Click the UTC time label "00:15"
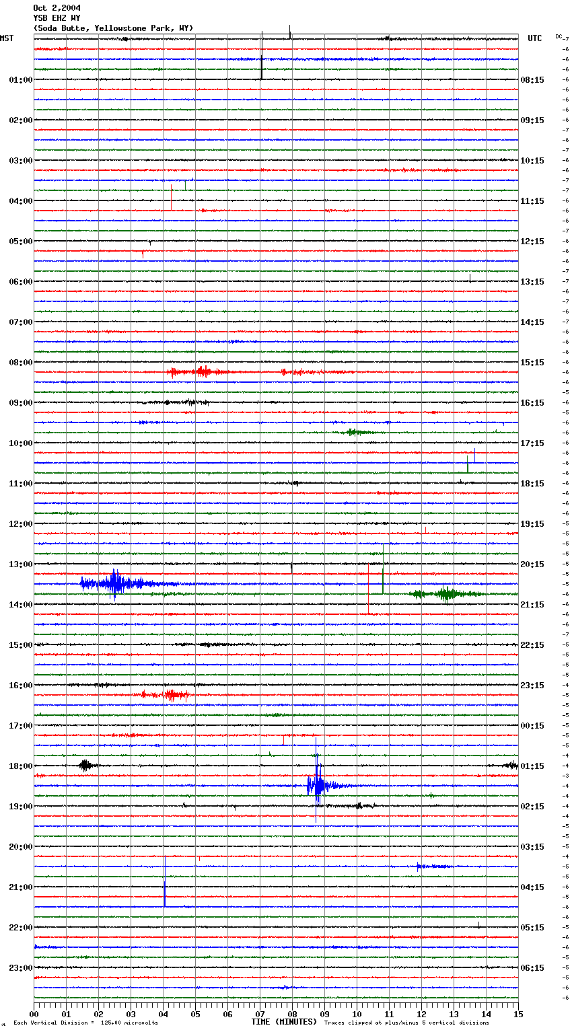The width and height of the screenshot is (572, 1032). tap(532, 726)
